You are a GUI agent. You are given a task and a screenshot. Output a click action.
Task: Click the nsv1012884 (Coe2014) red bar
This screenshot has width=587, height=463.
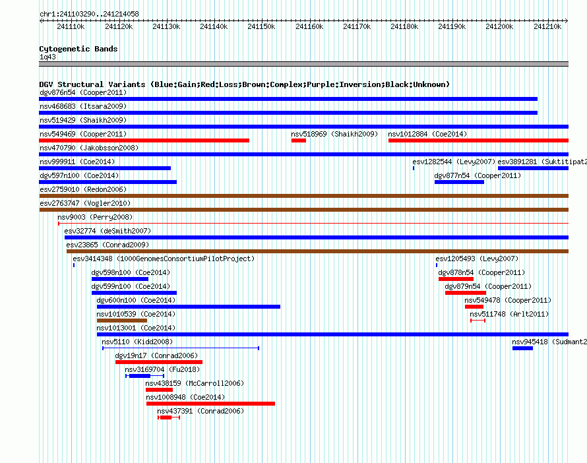point(478,140)
